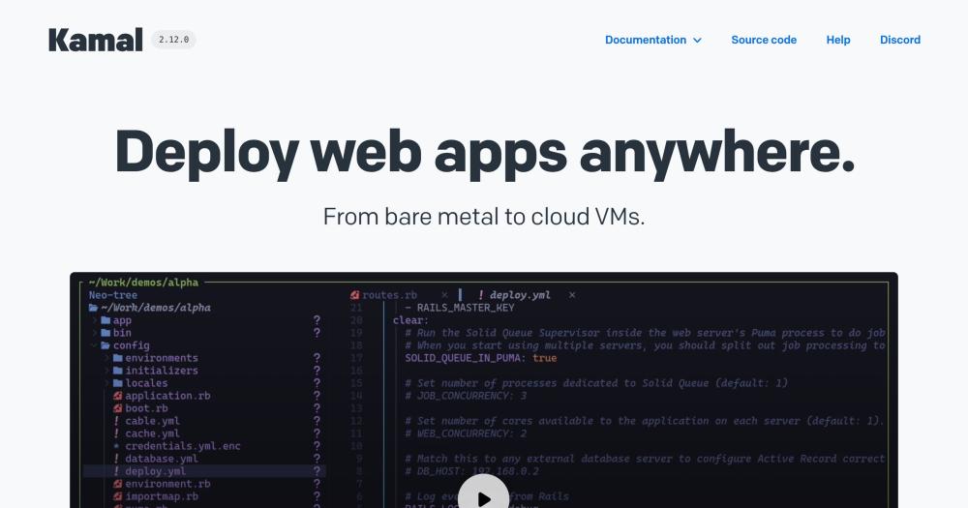Click the Ruby icon beside importmap.rb
This screenshot has width=968, height=508.
tap(117, 496)
